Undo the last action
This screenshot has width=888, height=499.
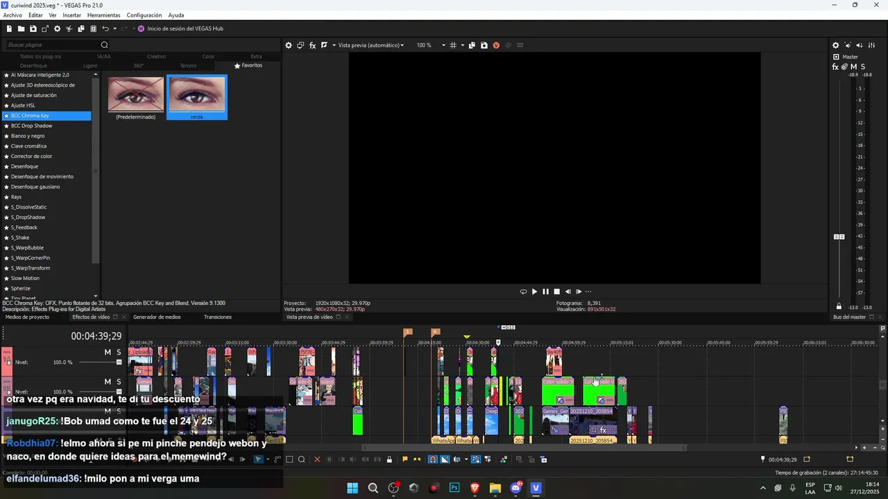click(105, 28)
